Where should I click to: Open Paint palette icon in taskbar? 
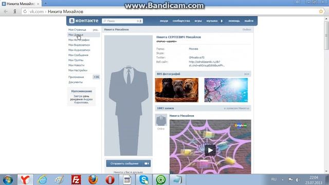click(x=59, y=179)
